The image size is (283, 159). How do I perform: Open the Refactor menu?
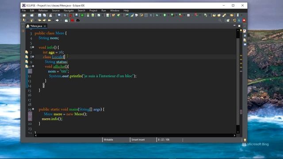pos(43,11)
